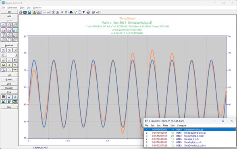
Task: Select rank 5 SineSqA(a,b,c,d) row
Action: tap(190, 142)
